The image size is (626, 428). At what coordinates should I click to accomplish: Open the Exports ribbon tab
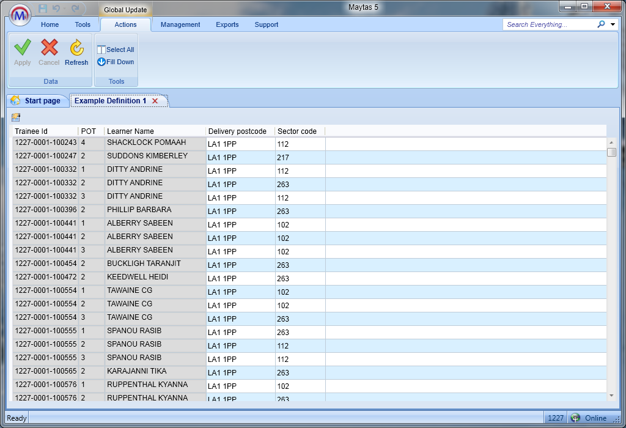227,24
